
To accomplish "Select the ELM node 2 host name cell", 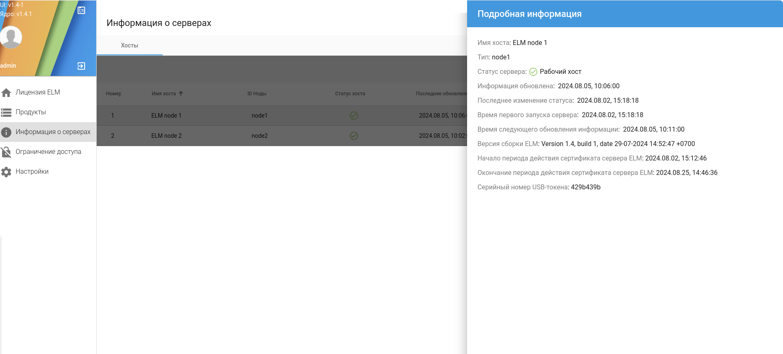I will pos(166,136).
